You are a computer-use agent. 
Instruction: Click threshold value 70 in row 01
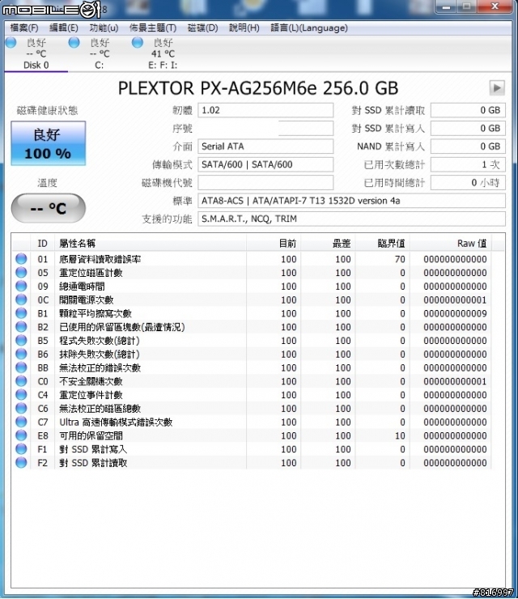[x=400, y=259]
